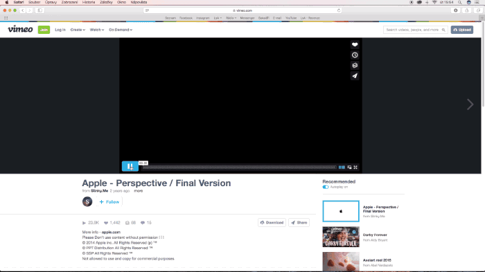485x272 pixels.
Task: Add video to Watch Later clock icon
Action: [355, 55]
